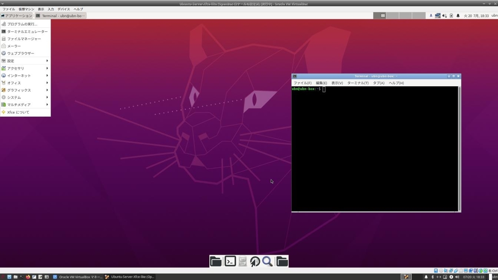Select ターミナルエミュレーター menu entry
Screen dimensions: 498x280
[25, 32]
